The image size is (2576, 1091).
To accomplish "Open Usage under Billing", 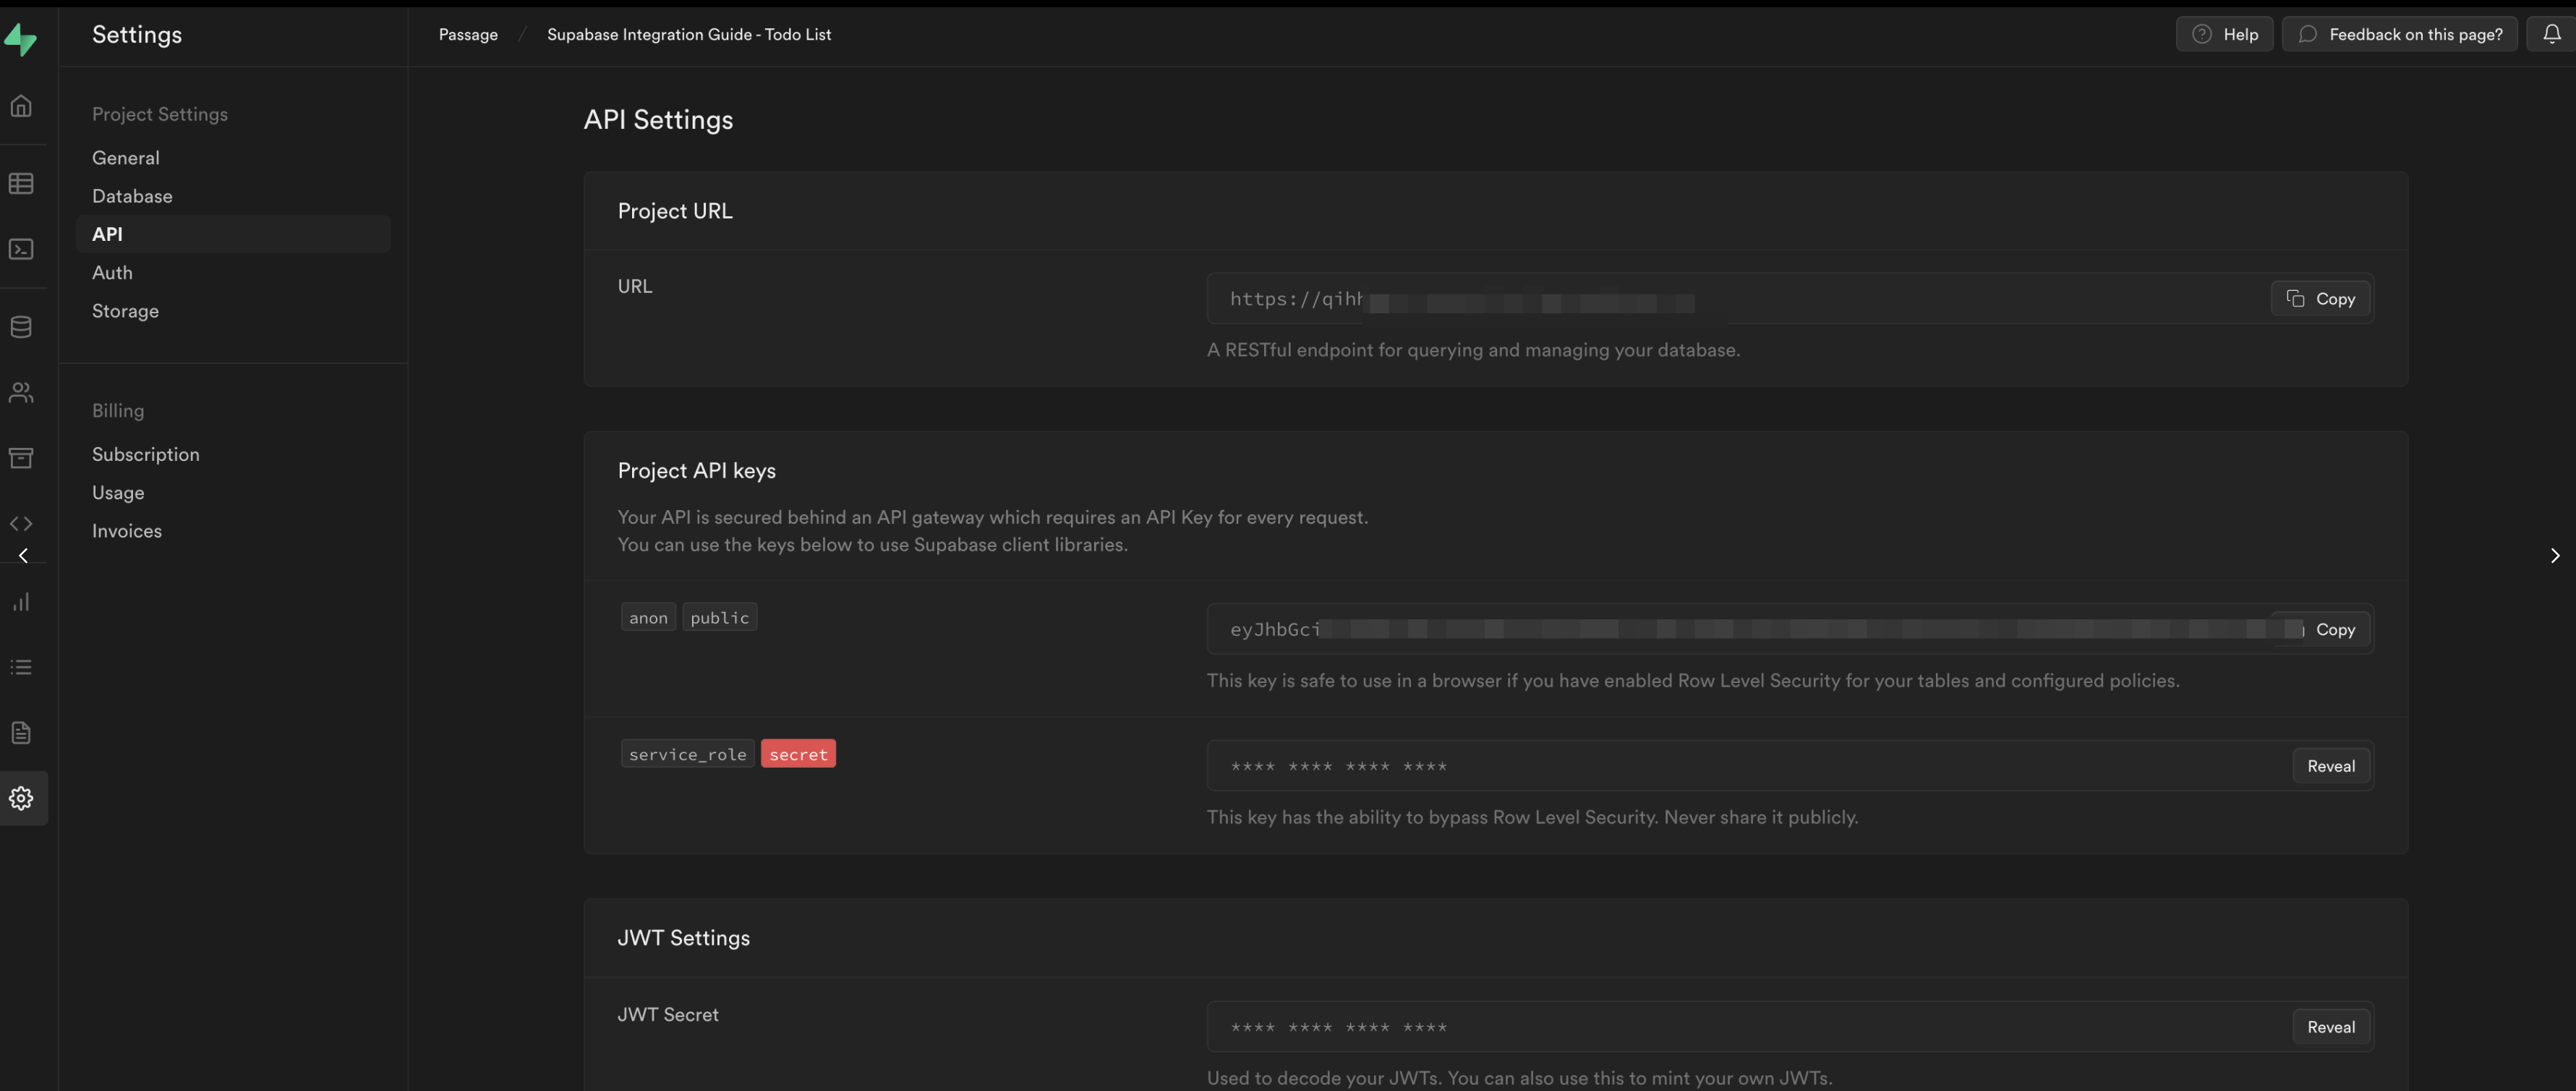I will pyautogui.click(x=118, y=493).
